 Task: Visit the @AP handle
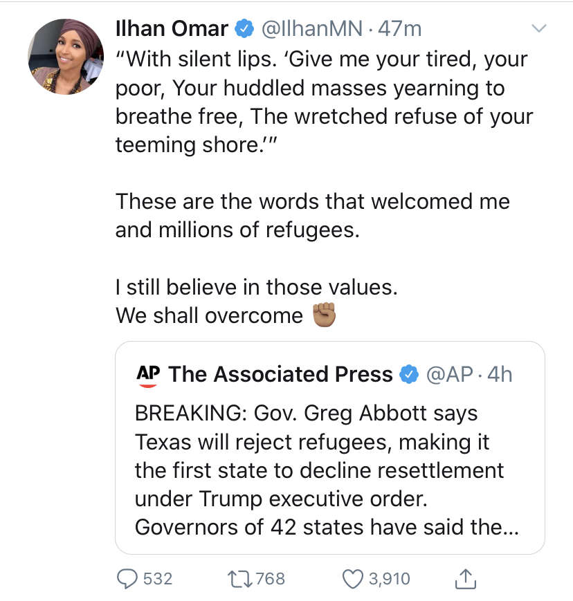pyautogui.click(x=450, y=374)
